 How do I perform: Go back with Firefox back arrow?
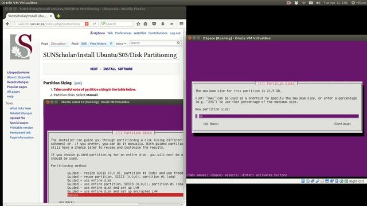point(7,24)
